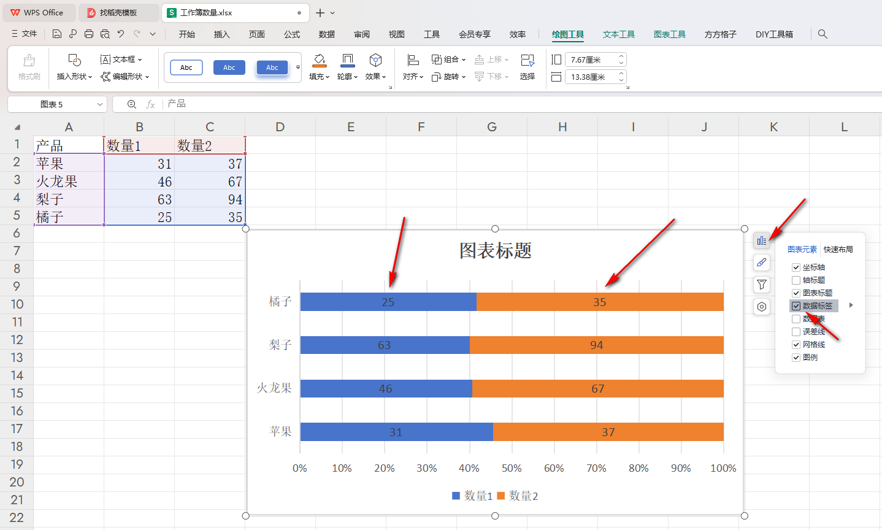Click the outline icon

click(x=348, y=60)
